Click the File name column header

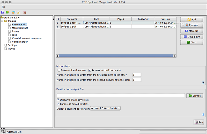72,19
